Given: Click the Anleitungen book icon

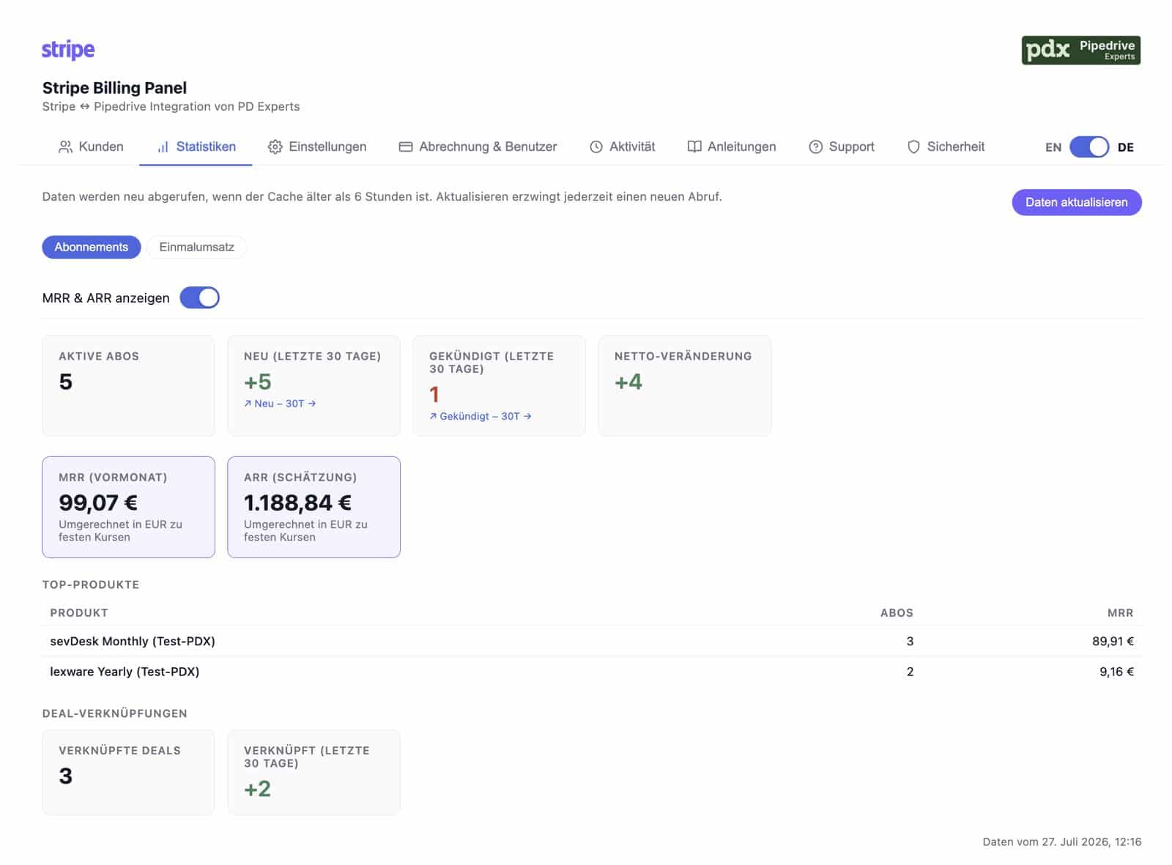Looking at the screenshot, I should (694, 146).
